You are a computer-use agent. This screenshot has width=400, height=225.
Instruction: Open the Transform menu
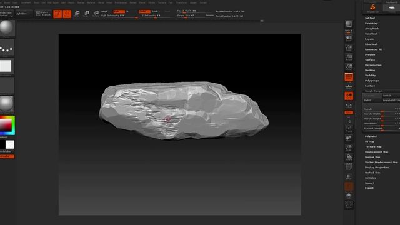coord(181,2)
